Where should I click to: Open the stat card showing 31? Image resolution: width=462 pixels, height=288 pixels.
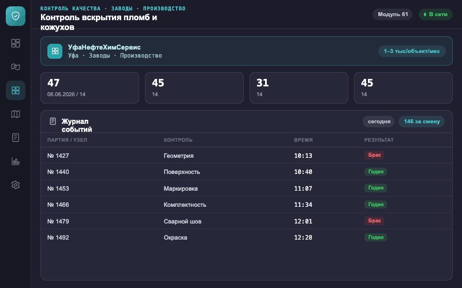pyautogui.click(x=299, y=88)
